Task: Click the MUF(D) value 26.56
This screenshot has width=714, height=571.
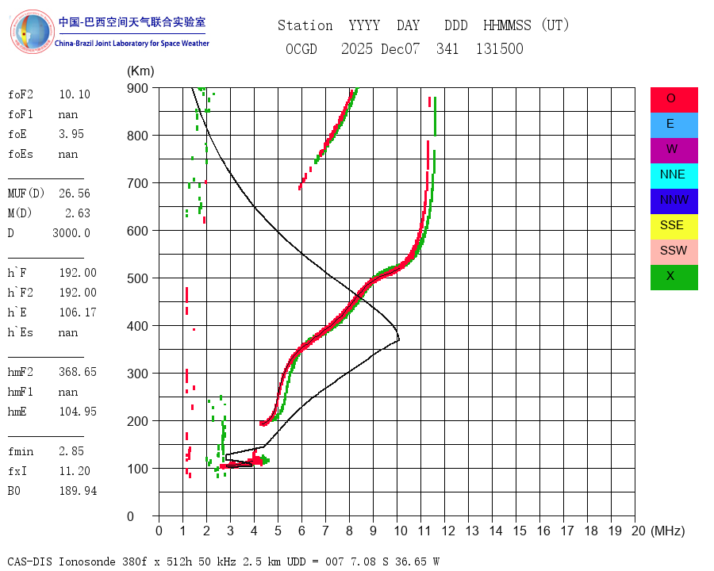Action: (x=75, y=194)
